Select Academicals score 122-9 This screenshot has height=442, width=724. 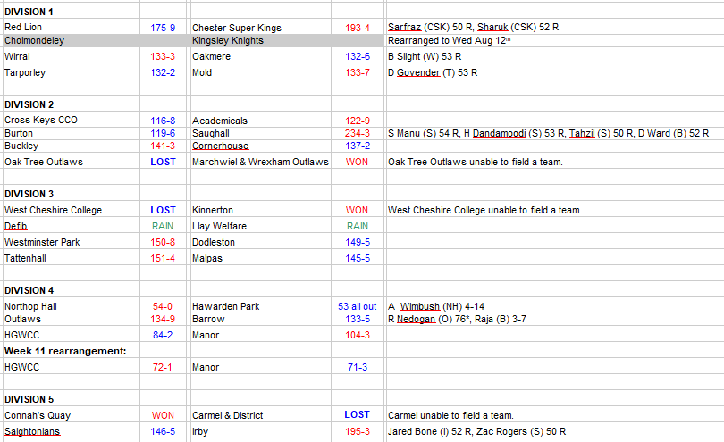(358, 121)
